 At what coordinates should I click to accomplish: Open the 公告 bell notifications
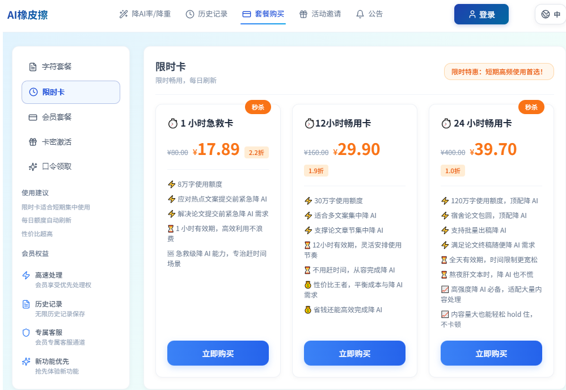coord(369,14)
